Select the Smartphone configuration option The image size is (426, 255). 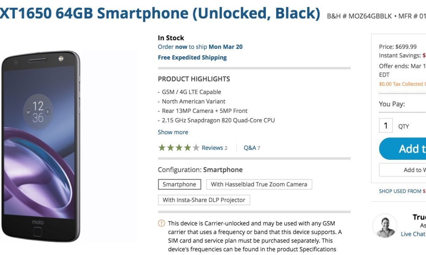[x=179, y=184]
